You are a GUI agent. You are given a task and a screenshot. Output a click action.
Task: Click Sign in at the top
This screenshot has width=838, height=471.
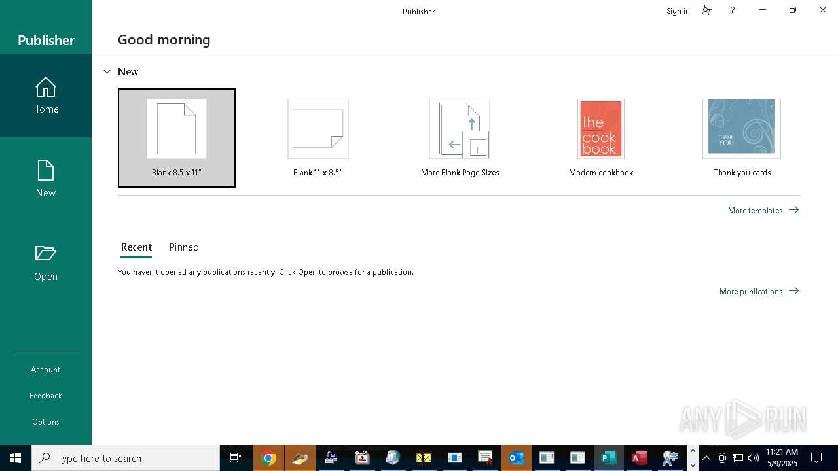[x=678, y=10]
